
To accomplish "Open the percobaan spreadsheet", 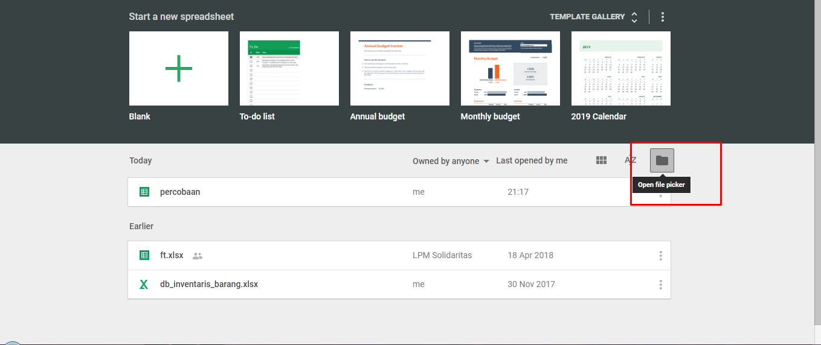I will click(x=180, y=192).
